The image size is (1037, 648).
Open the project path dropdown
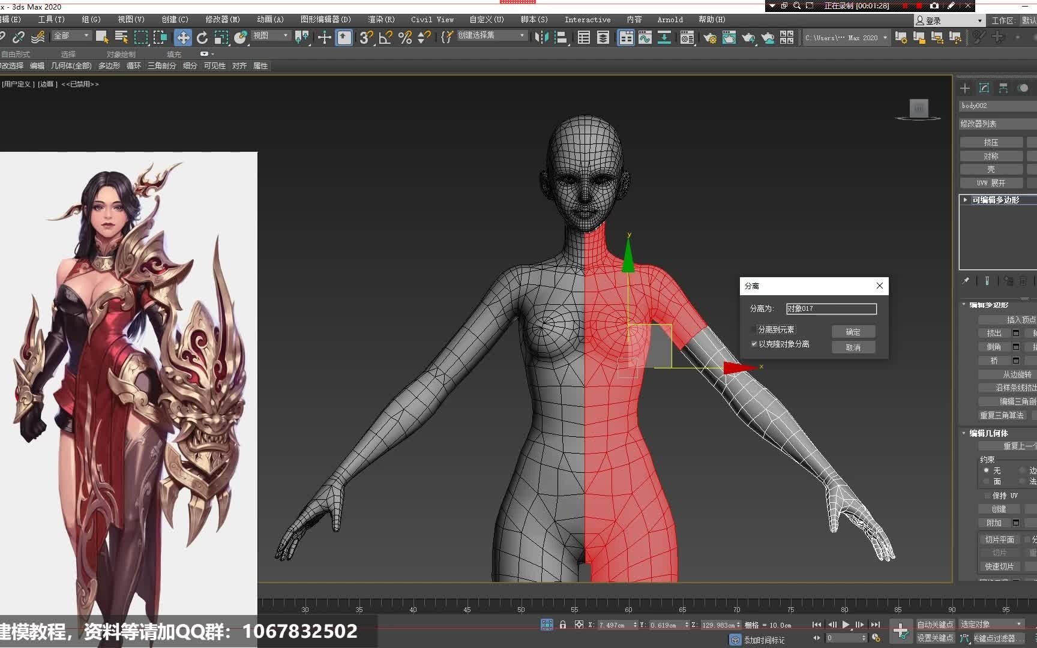pyautogui.click(x=846, y=38)
